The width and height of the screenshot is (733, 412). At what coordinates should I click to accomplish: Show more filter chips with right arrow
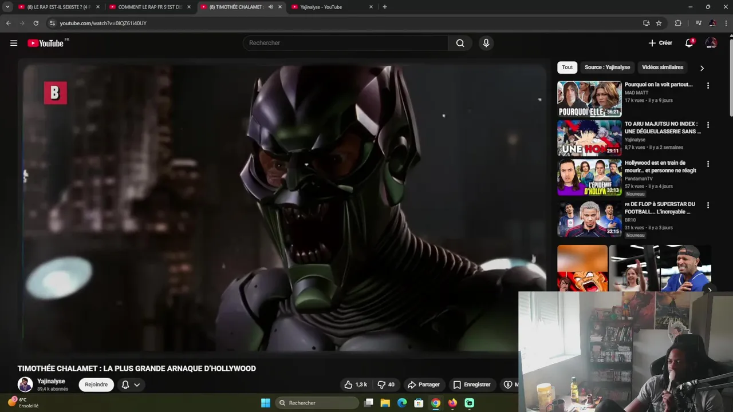(702, 68)
